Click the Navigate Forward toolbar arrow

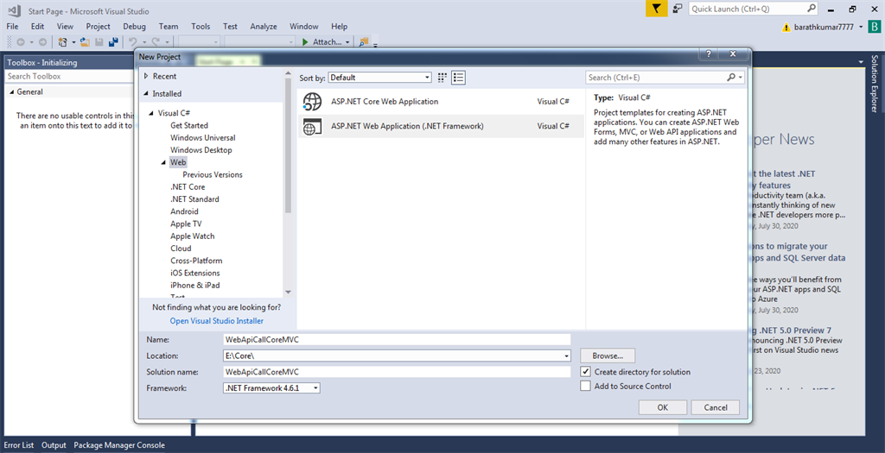[42, 42]
